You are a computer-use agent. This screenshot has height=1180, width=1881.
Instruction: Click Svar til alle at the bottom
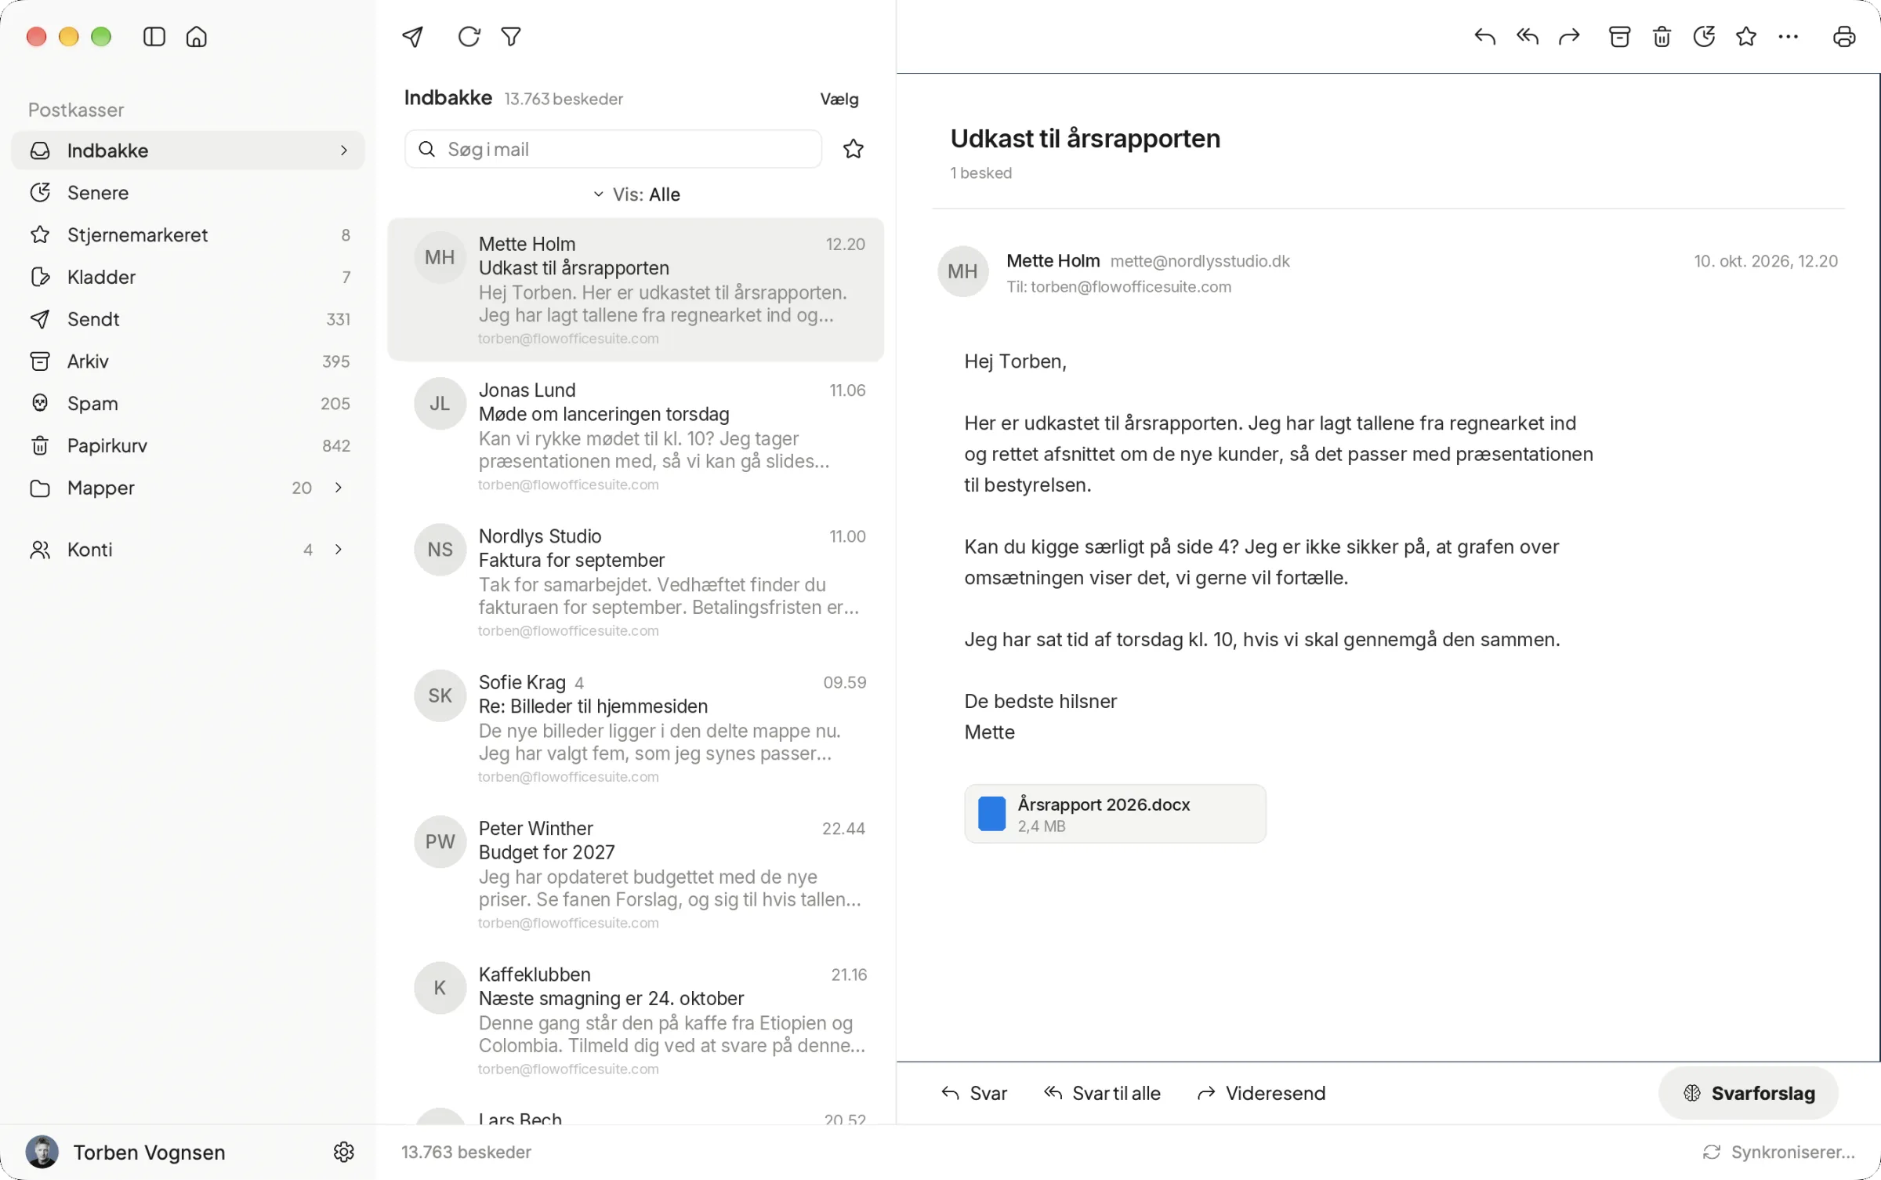[1102, 1093]
